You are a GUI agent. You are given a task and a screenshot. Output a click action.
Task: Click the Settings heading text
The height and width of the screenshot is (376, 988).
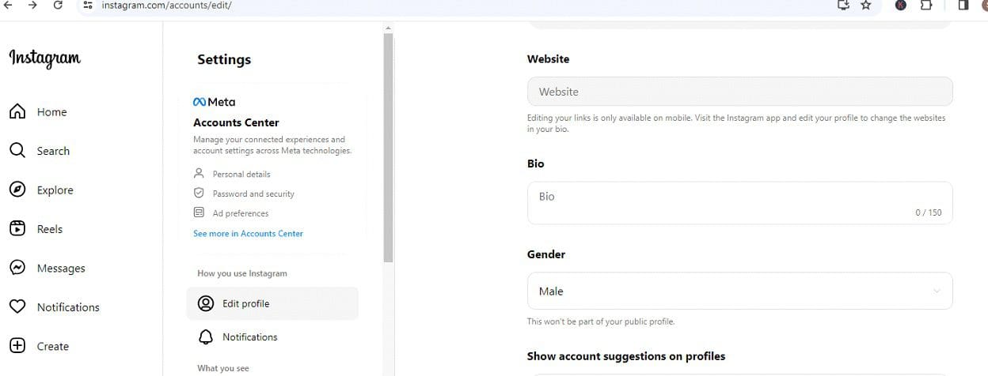click(x=224, y=59)
